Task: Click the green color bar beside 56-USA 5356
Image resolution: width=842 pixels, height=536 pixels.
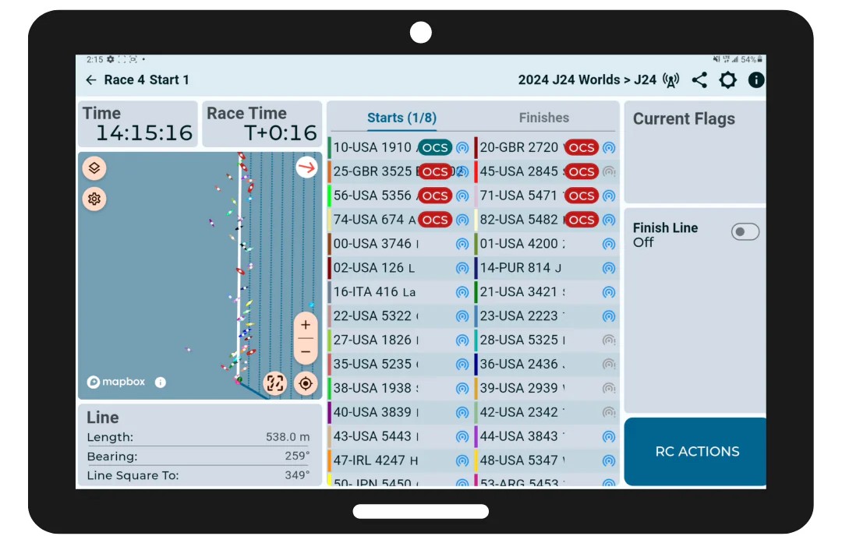Action: tap(330, 196)
